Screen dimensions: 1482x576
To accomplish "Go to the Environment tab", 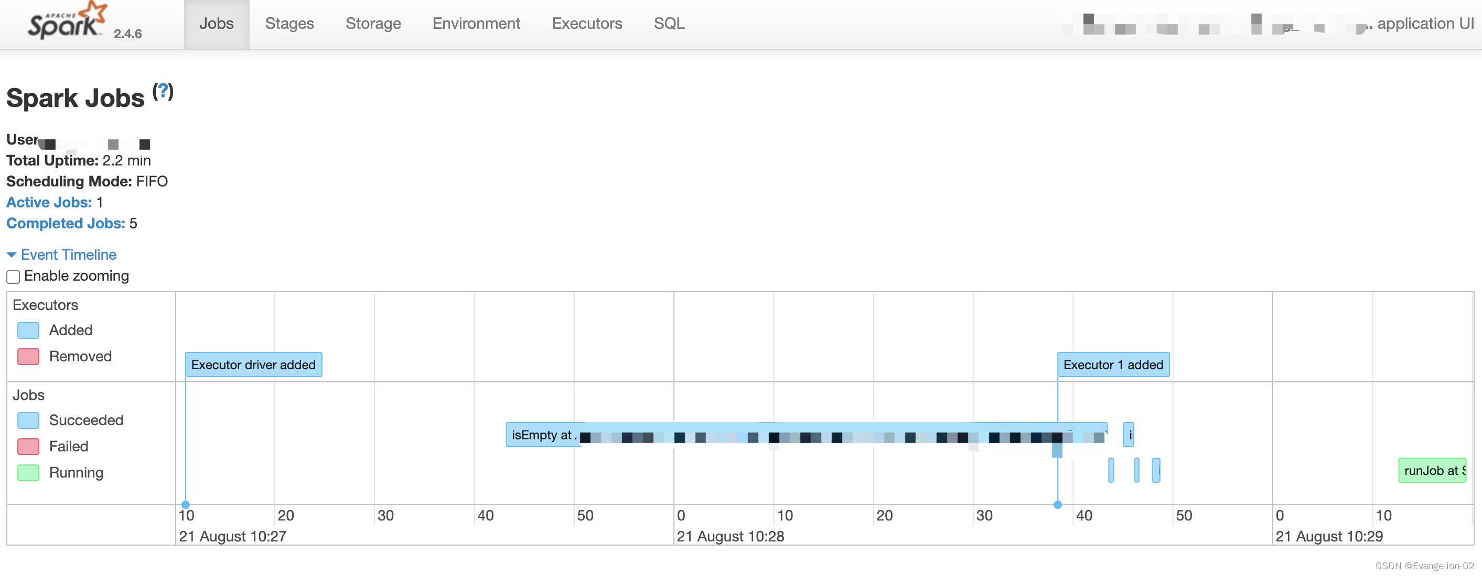I will [x=476, y=24].
